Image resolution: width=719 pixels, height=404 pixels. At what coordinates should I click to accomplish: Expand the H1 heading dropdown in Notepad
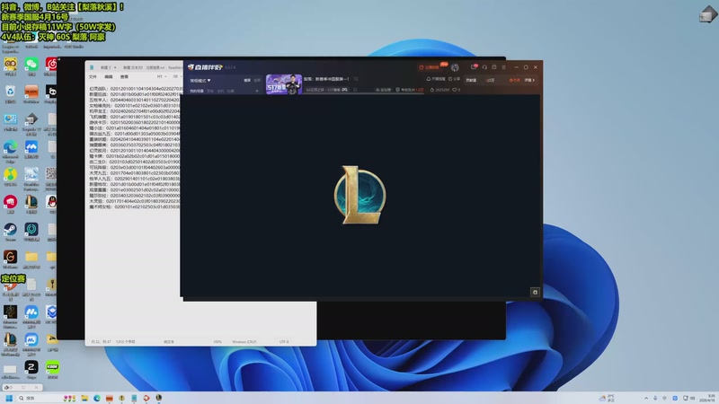tap(162, 76)
